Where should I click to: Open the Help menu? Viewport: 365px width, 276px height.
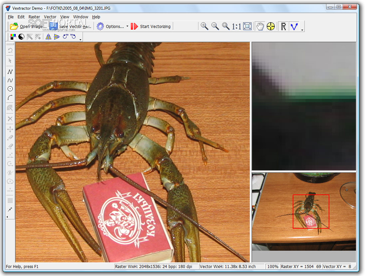(x=96, y=17)
